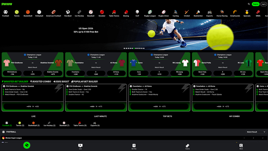
Task: Open Baseball in top sports bar
Action: [x=91, y=13]
